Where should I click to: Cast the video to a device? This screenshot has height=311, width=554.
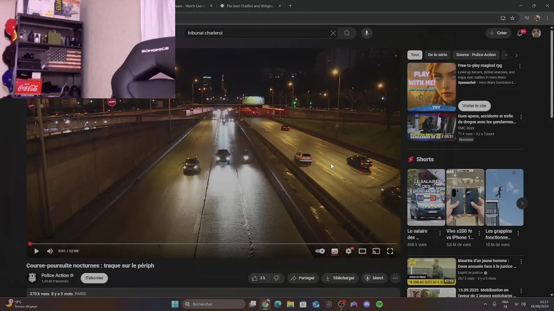376,251
